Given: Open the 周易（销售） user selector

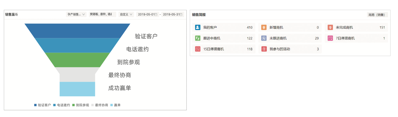Looking at the screenshot, I should 377,15.
